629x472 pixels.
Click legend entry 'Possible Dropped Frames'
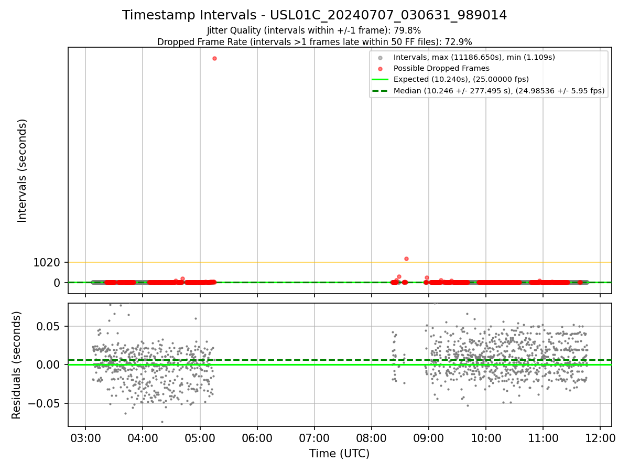(441, 68)
